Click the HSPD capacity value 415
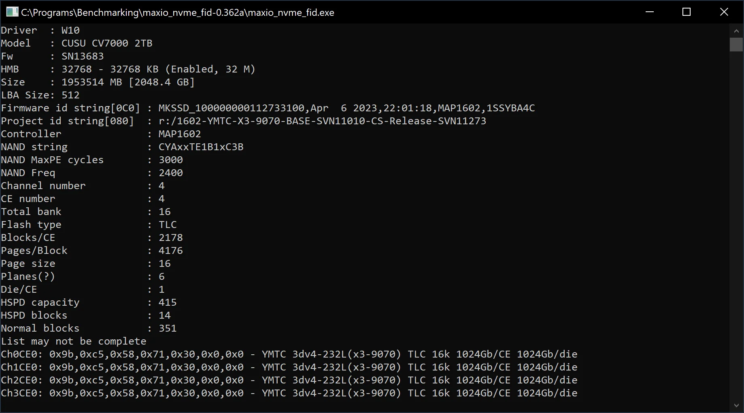 pyautogui.click(x=168, y=302)
